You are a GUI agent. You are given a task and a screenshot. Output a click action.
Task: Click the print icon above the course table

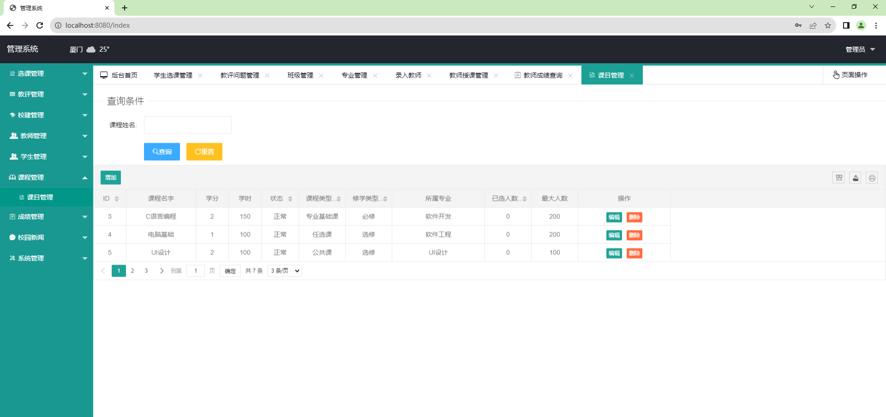tap(872, 177)
